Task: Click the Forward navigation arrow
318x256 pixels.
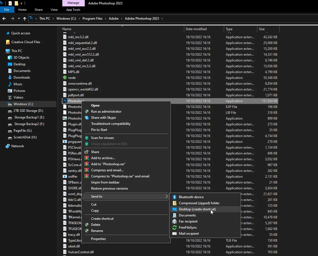Action: pos(12,19)
